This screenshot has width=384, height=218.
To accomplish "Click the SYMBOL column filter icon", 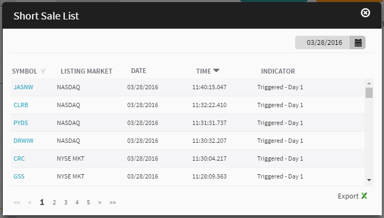I will 43,71.
